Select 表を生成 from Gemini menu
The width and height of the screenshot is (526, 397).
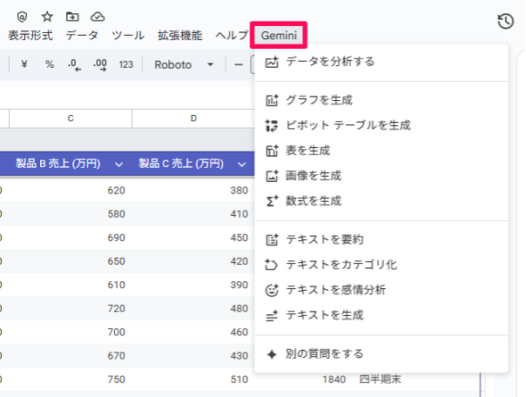(381, 151)
